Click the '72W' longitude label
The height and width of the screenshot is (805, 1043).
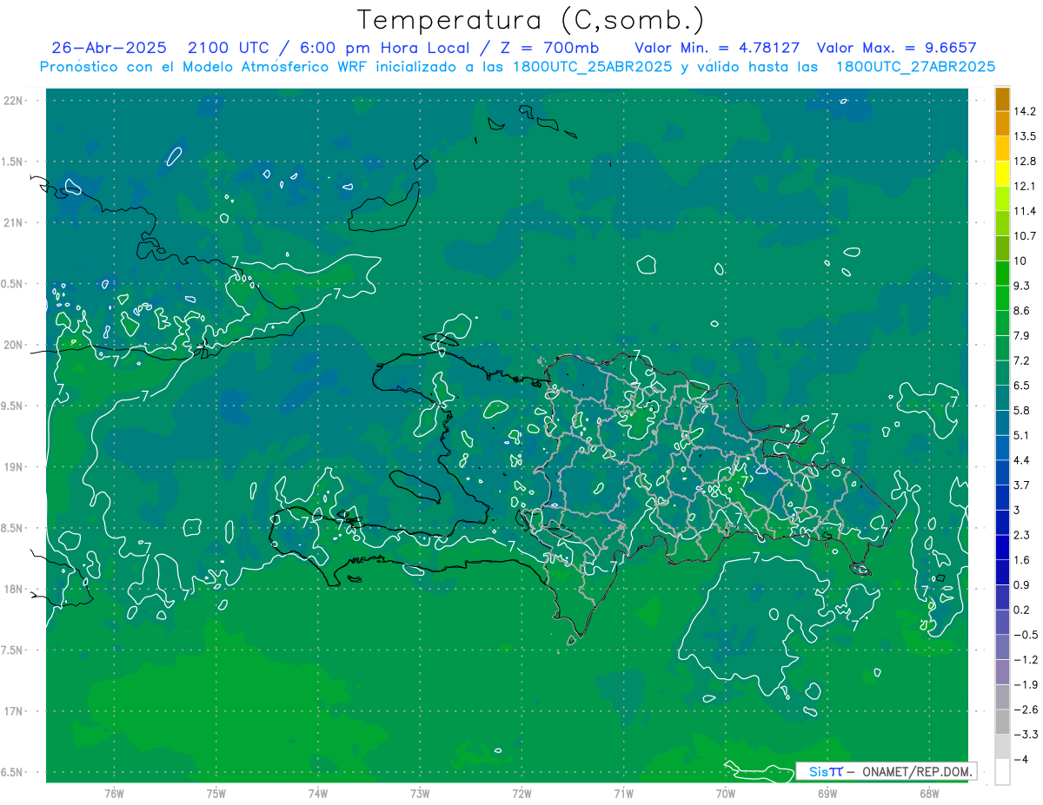pyautogui.click(x=521, y=792)
